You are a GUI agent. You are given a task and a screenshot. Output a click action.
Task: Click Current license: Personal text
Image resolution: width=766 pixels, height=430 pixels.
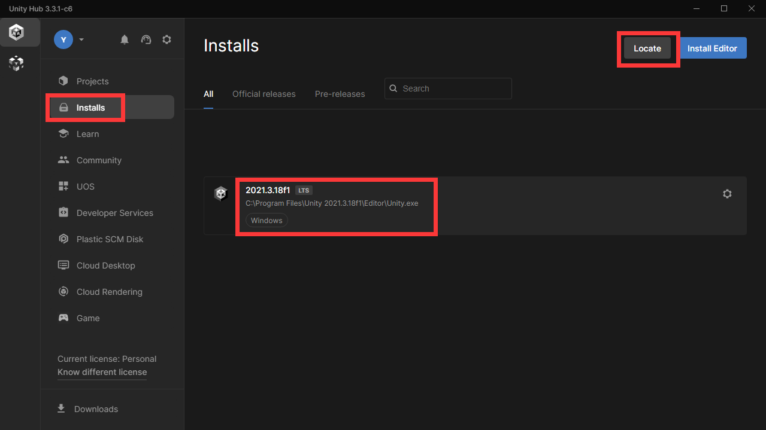(x=107, y=359)
